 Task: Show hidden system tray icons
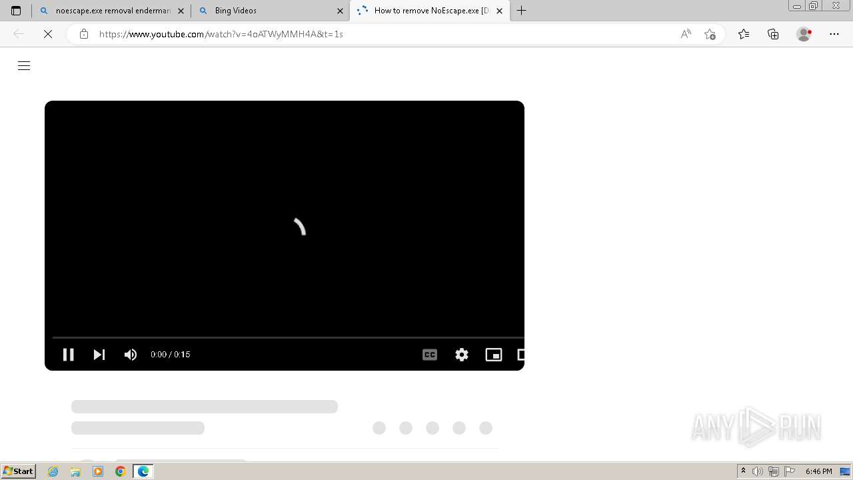(743, 471)
